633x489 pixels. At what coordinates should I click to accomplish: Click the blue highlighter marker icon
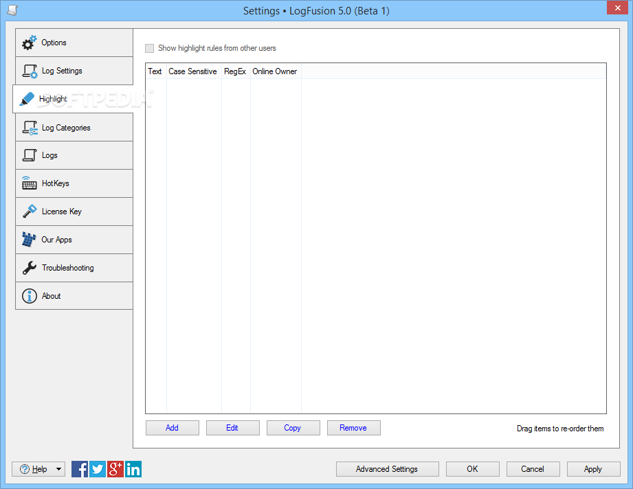pyautogui.click(x=27, y=99)
